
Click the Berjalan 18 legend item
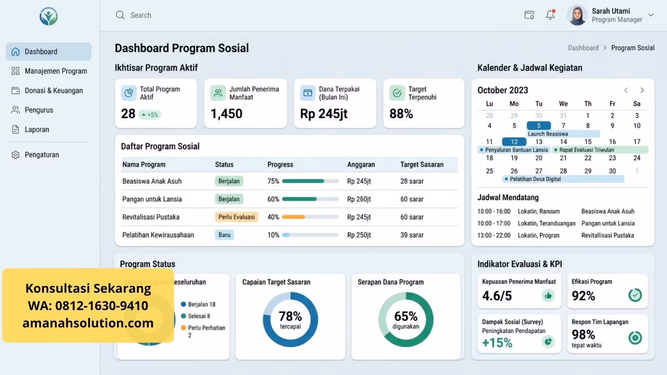tap(198, 305)
